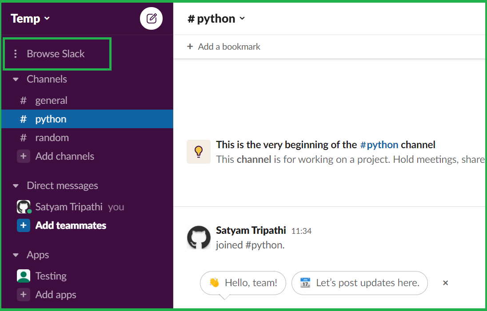Click the plus icon beside Add channels
The width and height of the screenshot is (487, 311).
[x=24, y=156]
